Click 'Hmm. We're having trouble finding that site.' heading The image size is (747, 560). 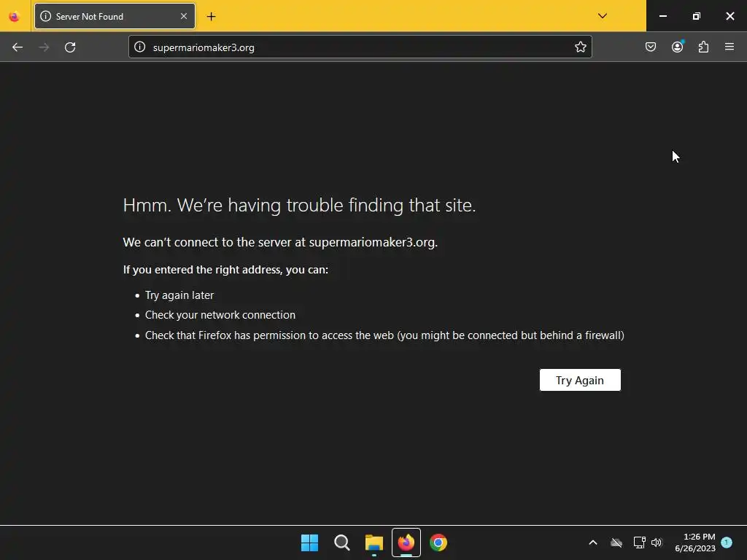point(299,205)
